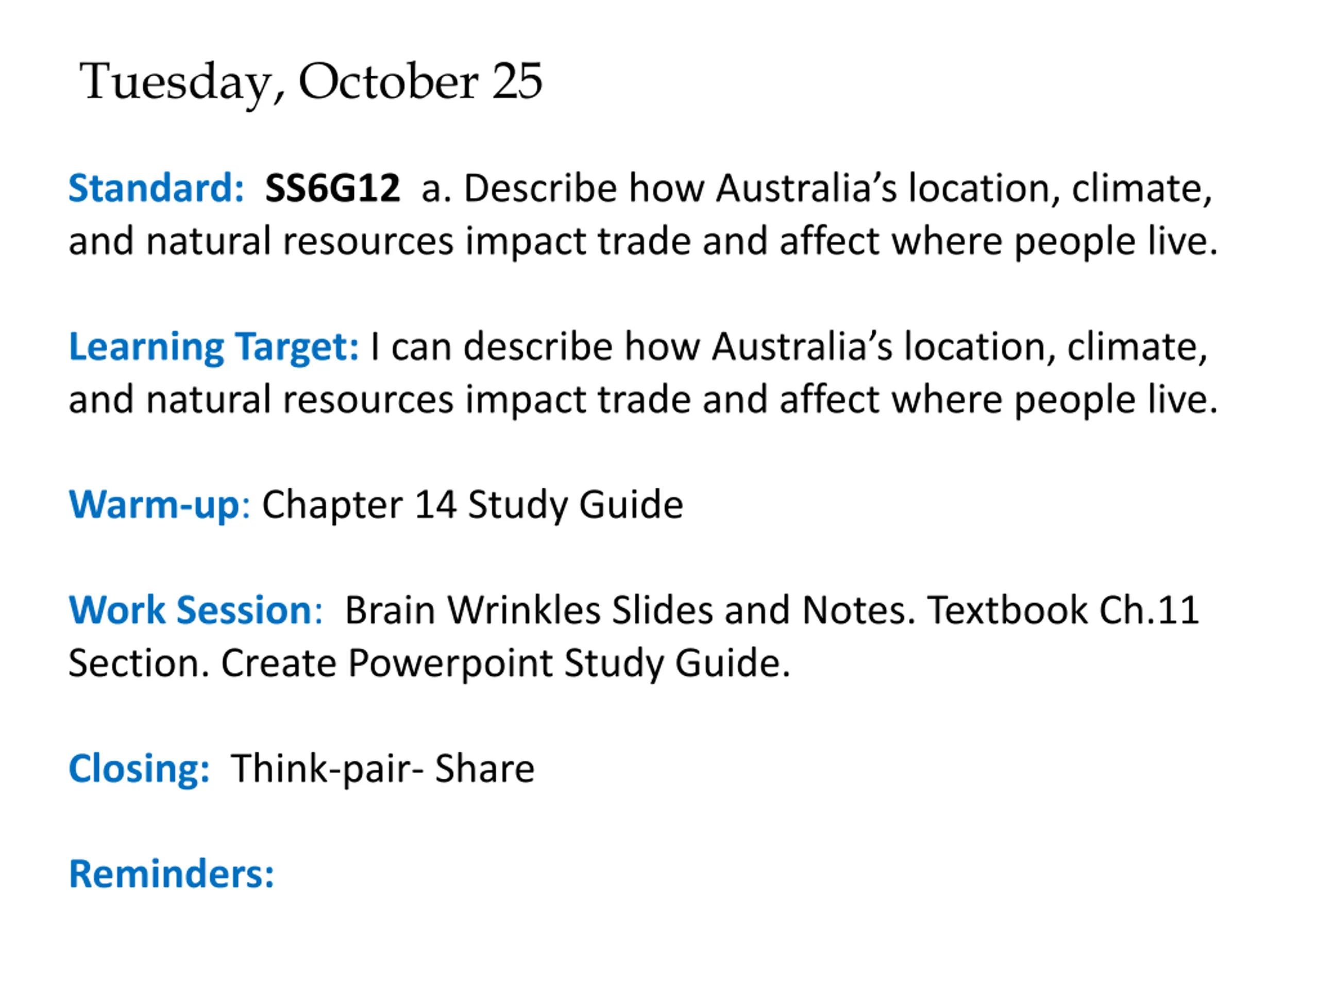Image resolution: width=1319 pixels, height=989 pixels.
Task: Click the "Think-pair- Share" text
Action: pyautogui.click(x=383, y=769)
